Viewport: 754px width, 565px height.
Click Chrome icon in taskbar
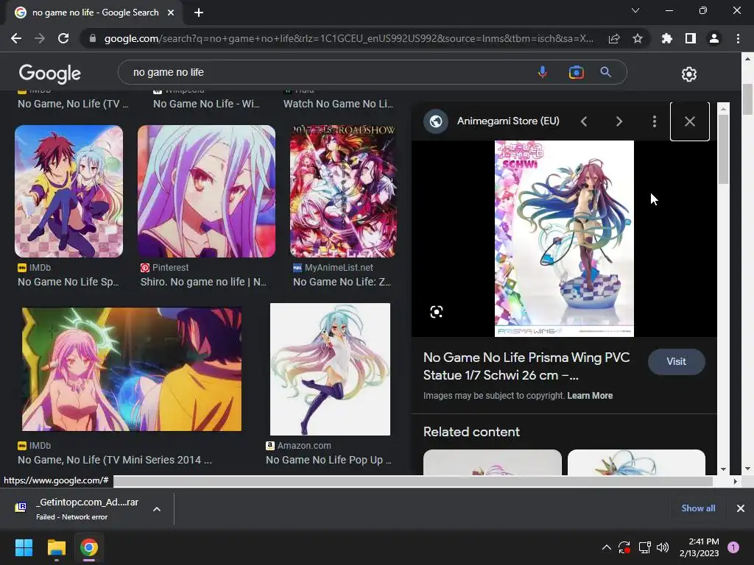pyautogui.click(x=89, y=547)
